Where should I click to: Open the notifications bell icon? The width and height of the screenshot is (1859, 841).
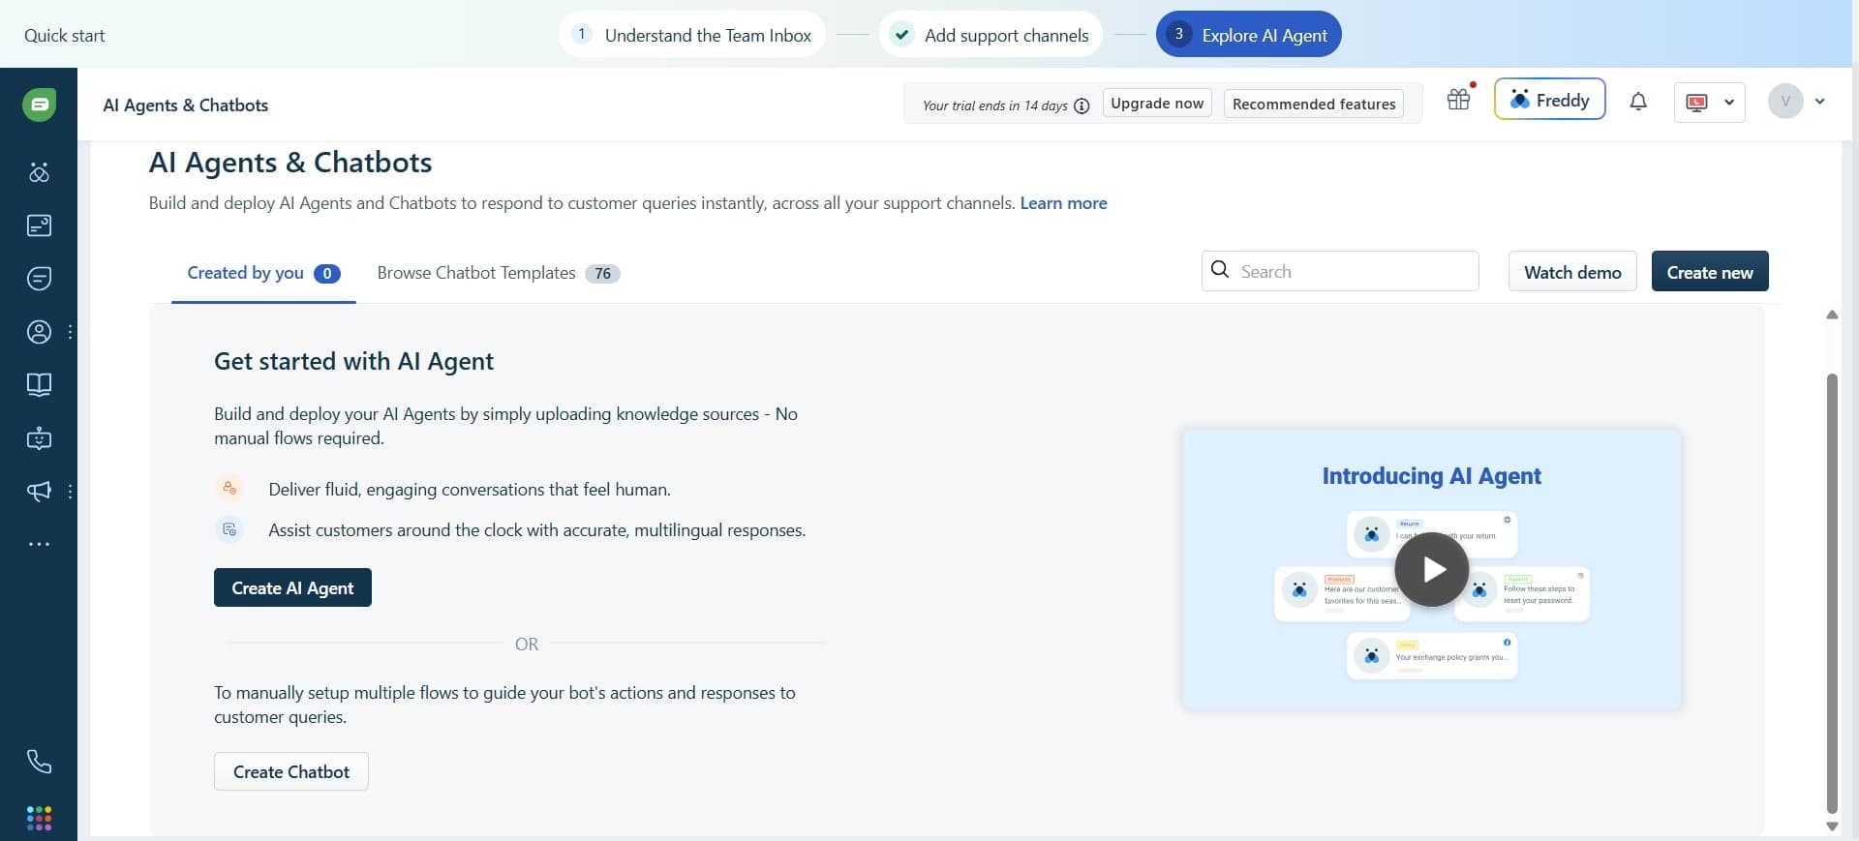[x=1638, y=101]
